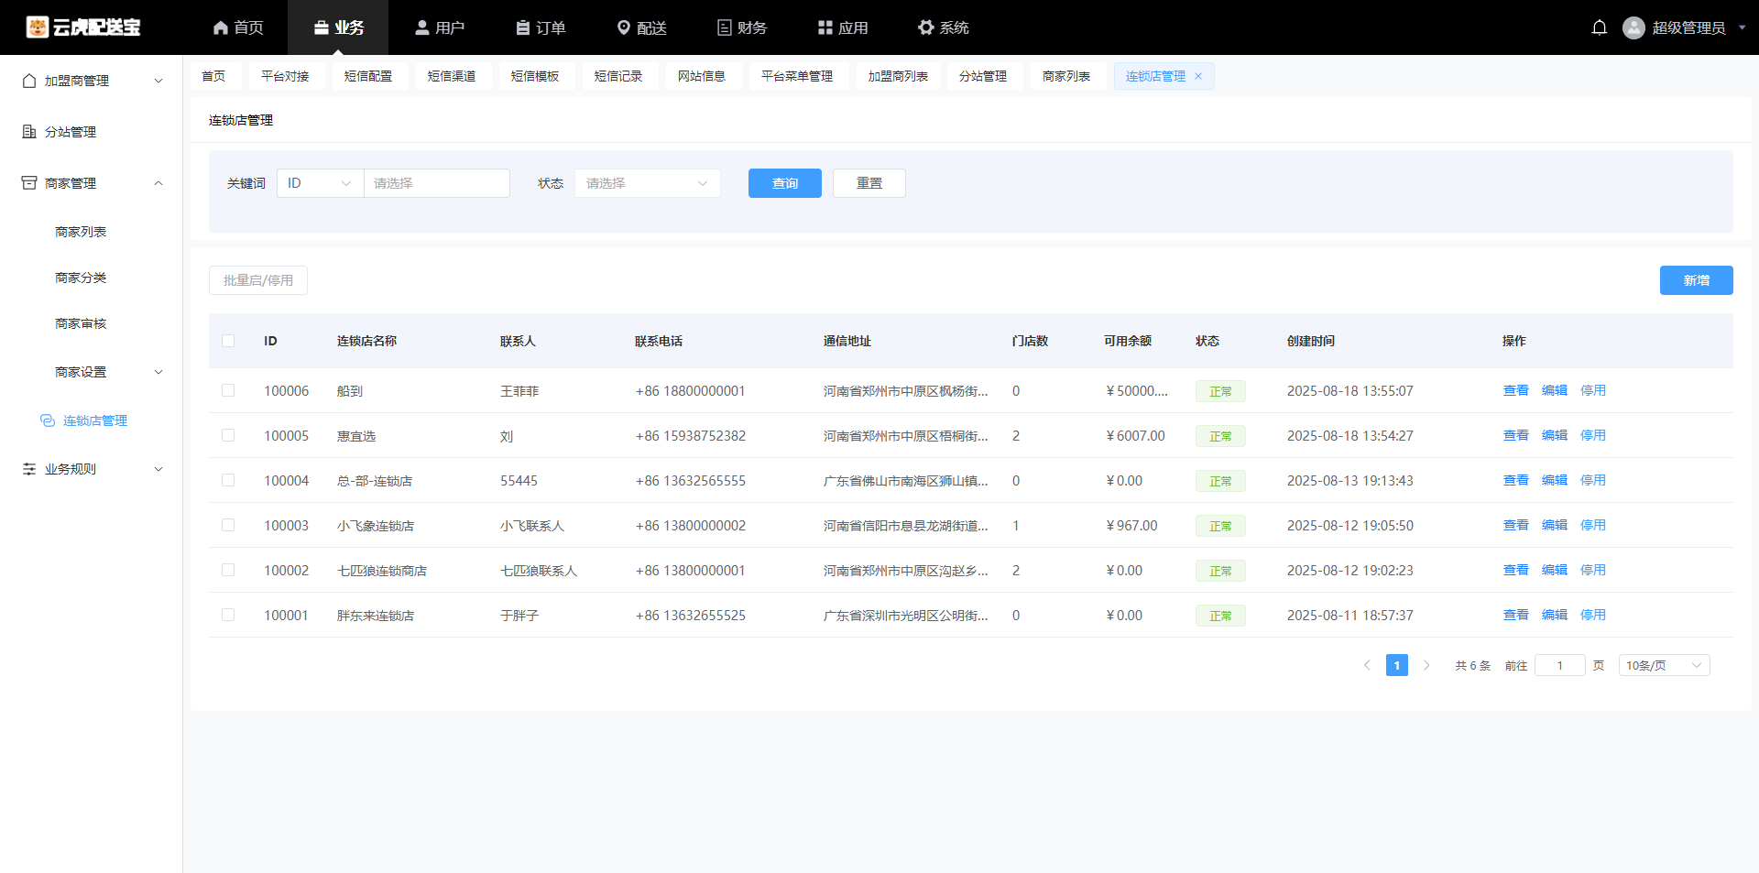This screenshot has width=1759, height=873.
Task: Open the ID keyword type dropdown
Action: tap(320, 183)
